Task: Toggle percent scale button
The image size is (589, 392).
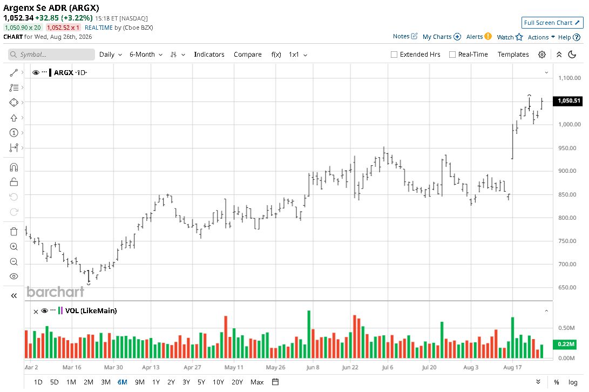Action: coord(556,382)
